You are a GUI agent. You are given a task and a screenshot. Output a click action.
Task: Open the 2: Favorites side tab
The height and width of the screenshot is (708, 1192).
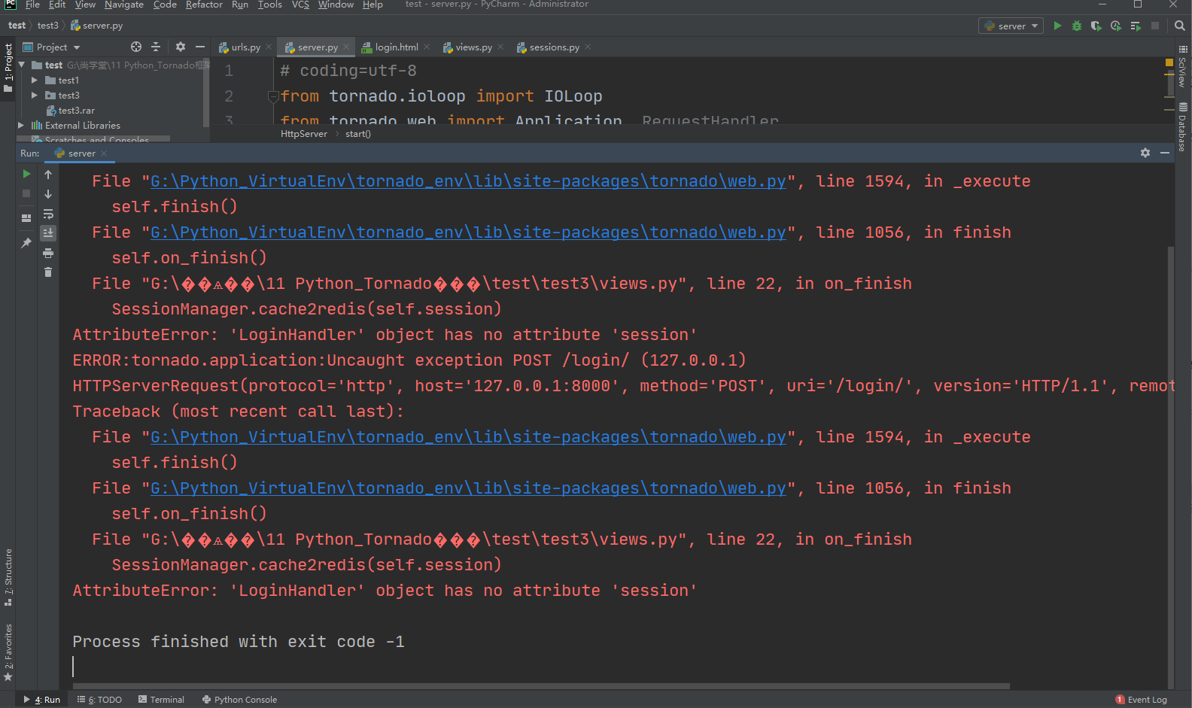[8, 652]
